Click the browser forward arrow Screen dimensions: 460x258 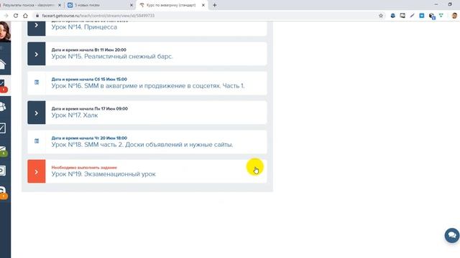tap(6, 16)
